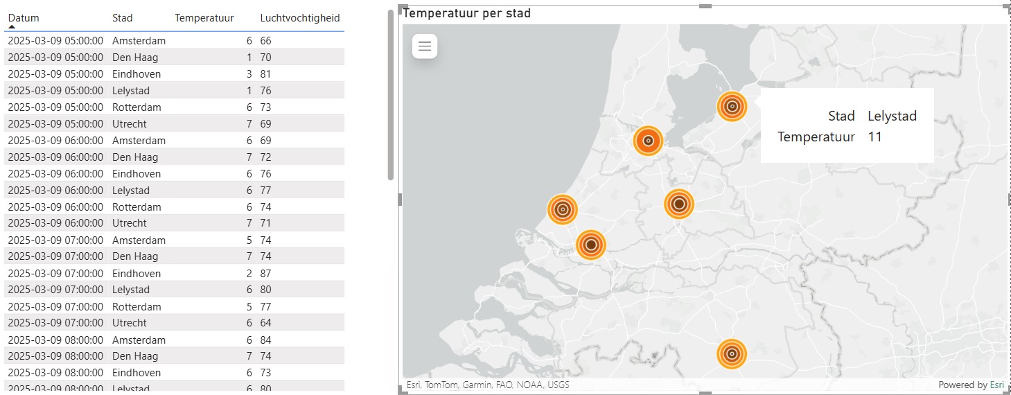Screen dimensions: 1011x395
Task: Click the 'Esri, TomTom, Garmin' attribution text
Action: (488, 385)
